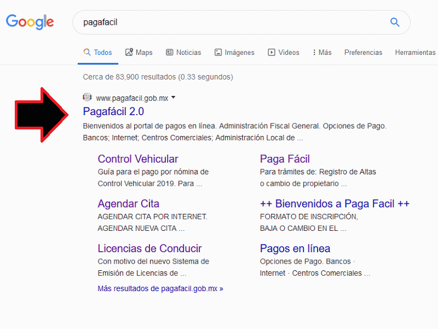Open Pagos en línea result
Screen dimensions: 438x329
(295, 248)
